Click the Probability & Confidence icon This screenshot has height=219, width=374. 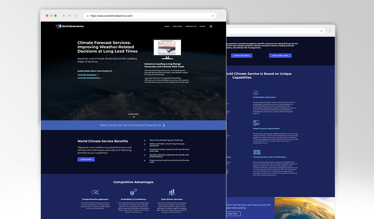click(133, 192)
